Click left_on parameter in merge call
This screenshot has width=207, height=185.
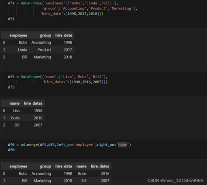(64, 145)
